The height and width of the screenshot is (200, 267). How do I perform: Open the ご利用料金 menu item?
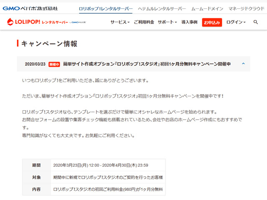(x=144, y=22)
